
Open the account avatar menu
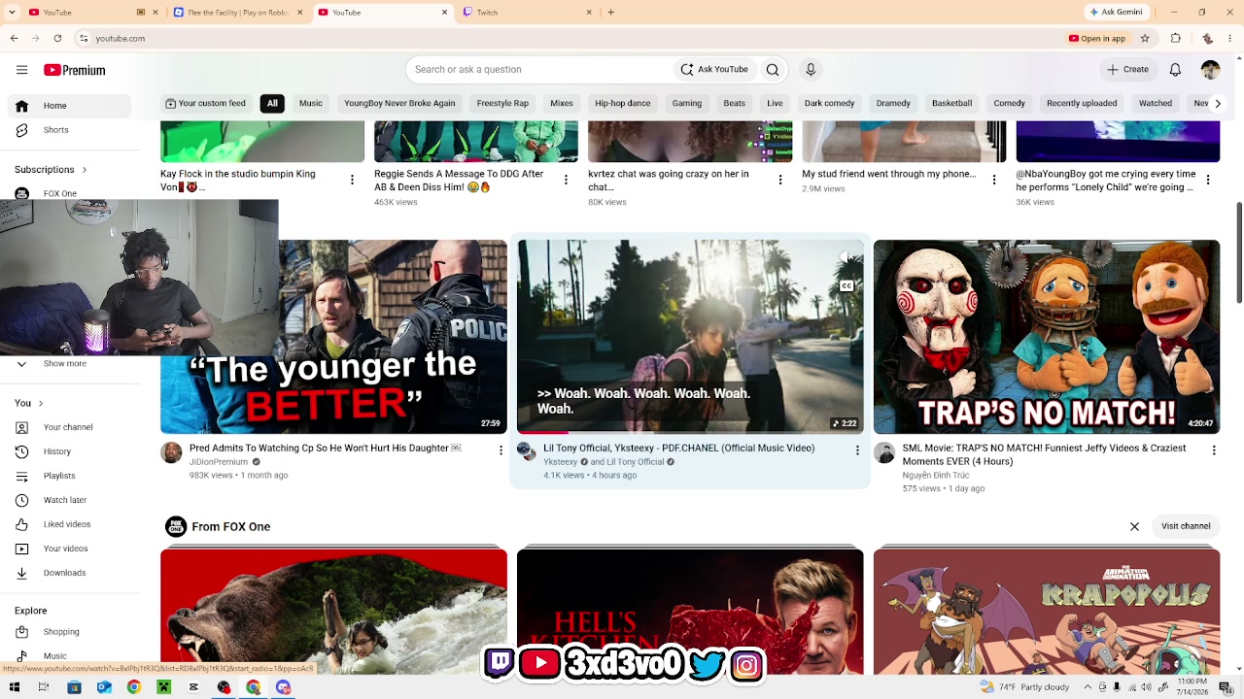point(1210,70)
